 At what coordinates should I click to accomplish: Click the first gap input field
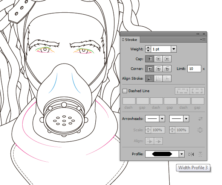[x=142, y=101]
